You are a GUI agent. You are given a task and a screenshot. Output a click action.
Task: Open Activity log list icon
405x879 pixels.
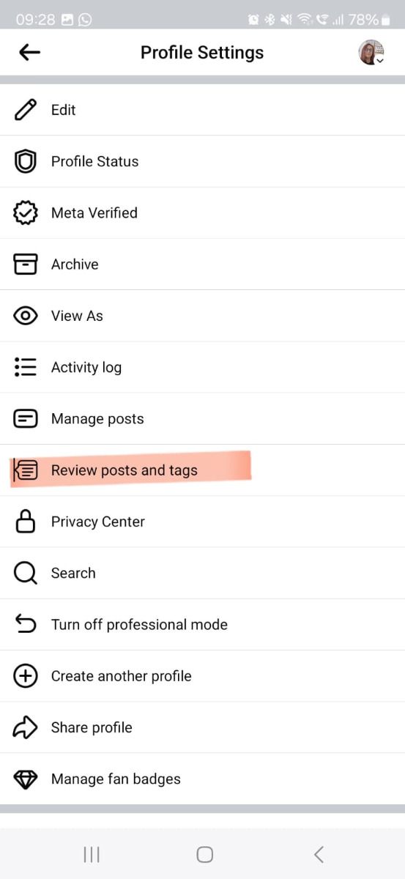[x=26, y=367]
